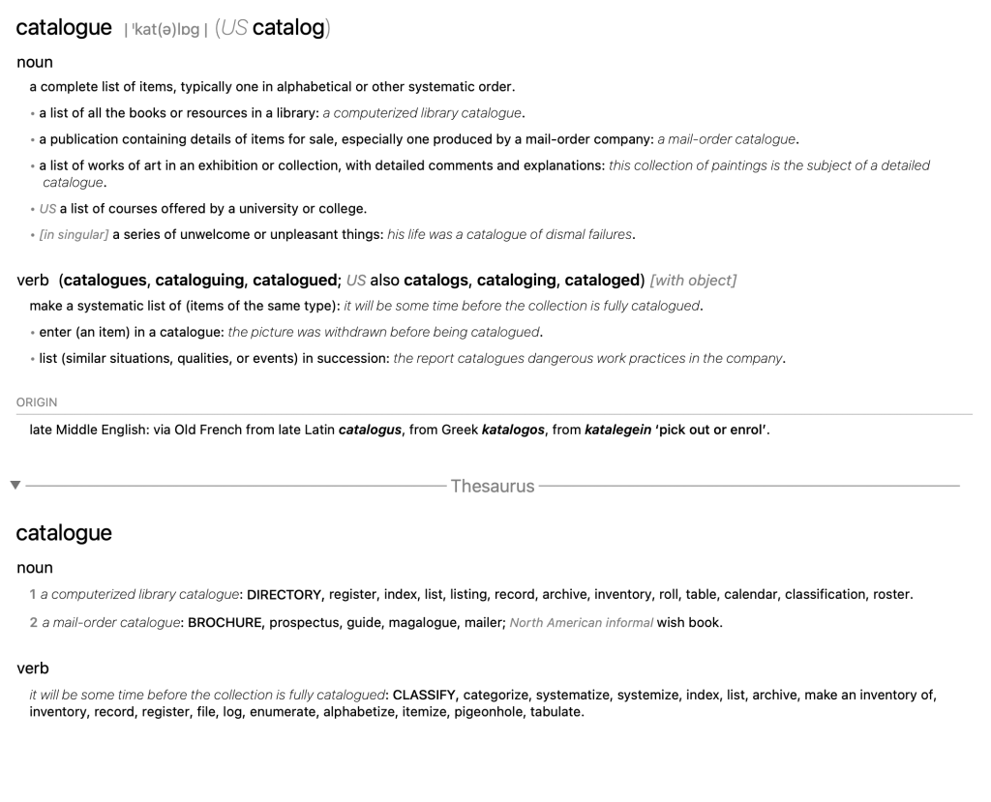The height and width of the screenshot is (802, 991).
Task: Click the Latin word 'catalogus' in origin
Action: [x=370, y=431]
